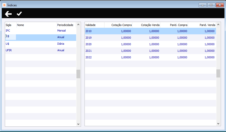
Task: Click the R$ Sigla edit field
Action: [x=11, y=37]
